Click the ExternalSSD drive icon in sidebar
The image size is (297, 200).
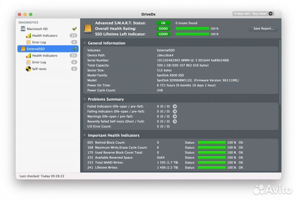23,49
